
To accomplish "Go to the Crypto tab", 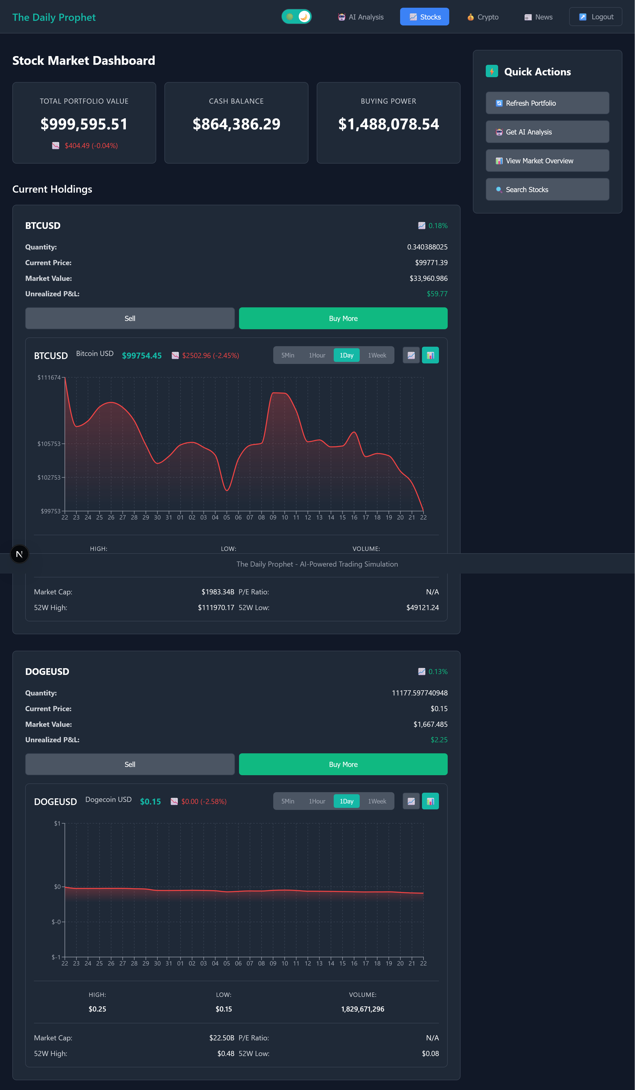I will 483,17.
